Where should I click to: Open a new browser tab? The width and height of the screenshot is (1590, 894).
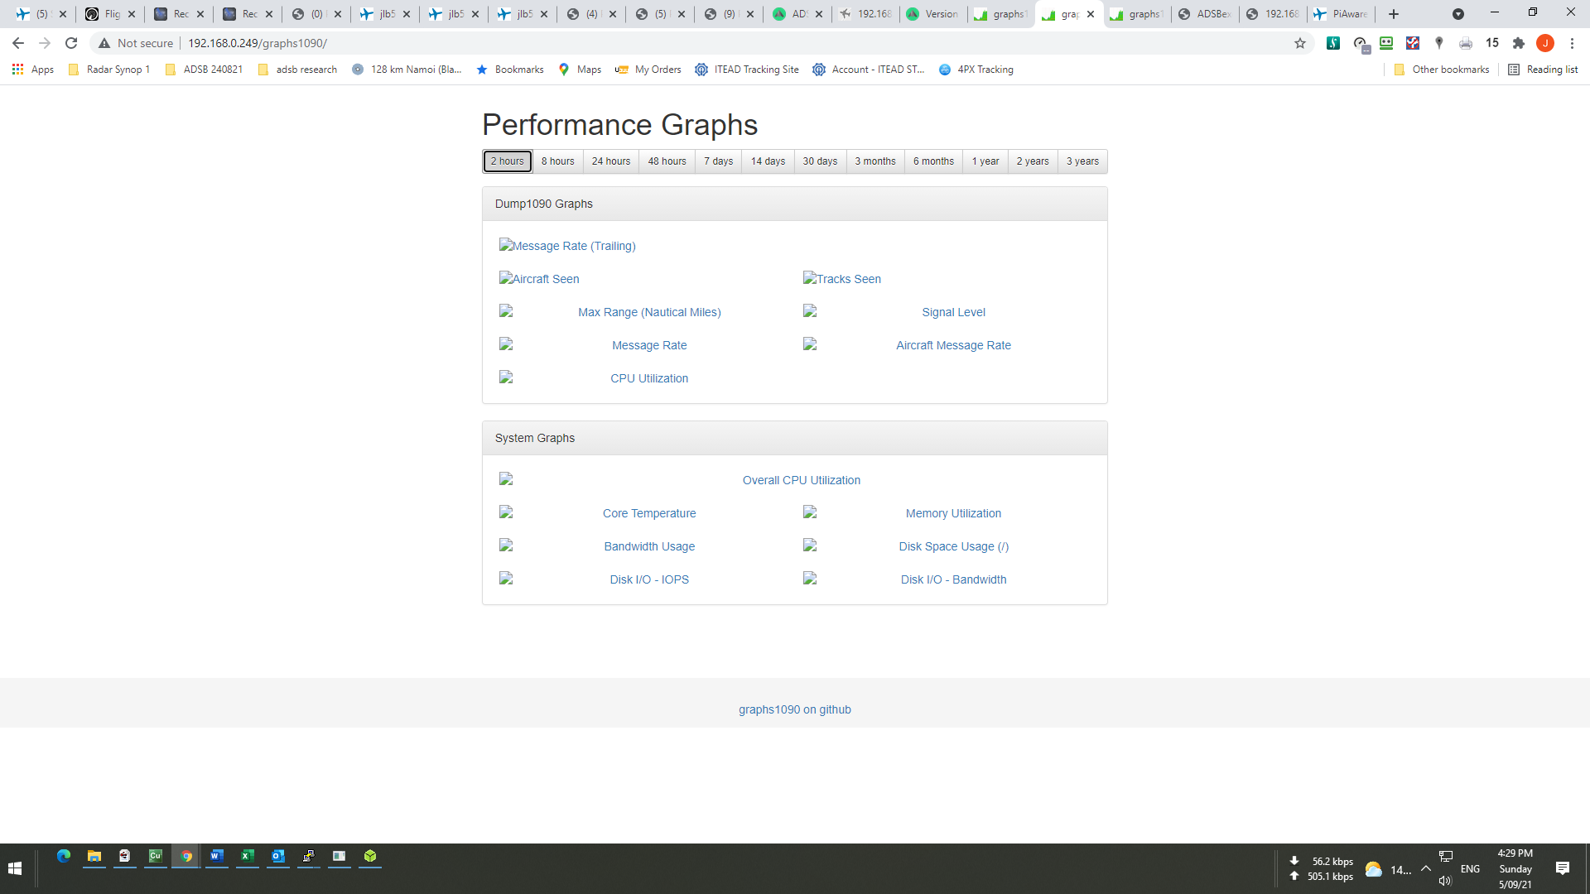[x=1394, y=14]
